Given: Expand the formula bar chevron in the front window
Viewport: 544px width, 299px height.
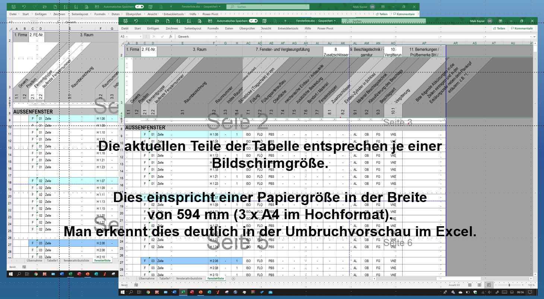Looking at the screenshot, I should [x=535, y=37].
